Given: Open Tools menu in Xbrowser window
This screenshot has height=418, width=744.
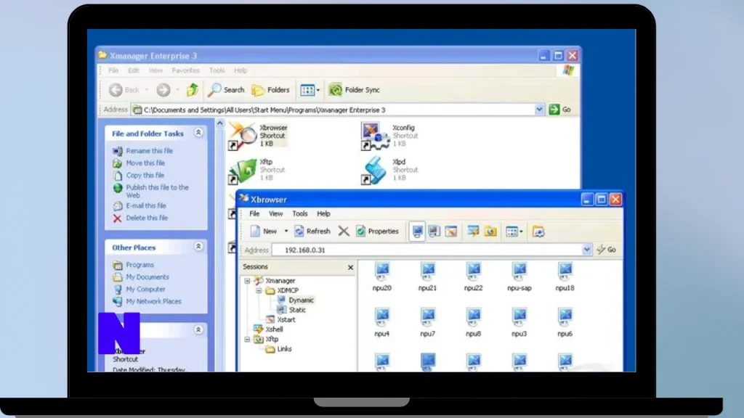Looking at the screenshot, I should coord(300,214).
